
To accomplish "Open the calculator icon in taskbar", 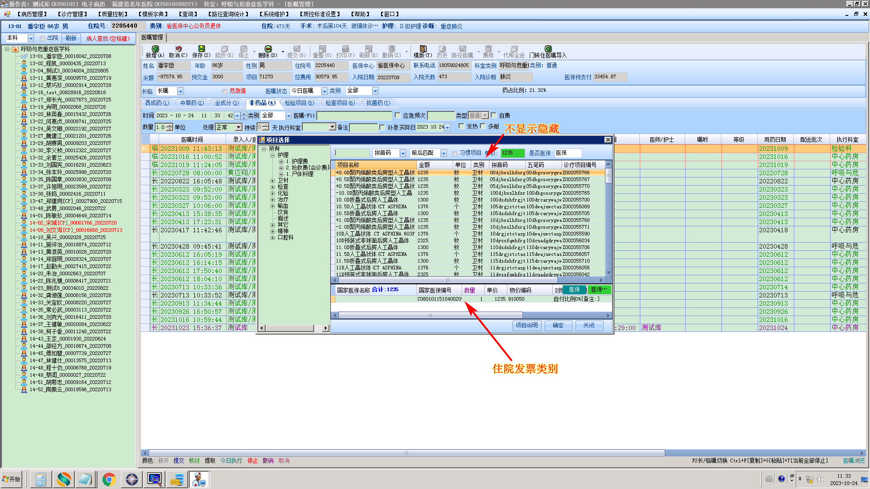I will 41,479.
